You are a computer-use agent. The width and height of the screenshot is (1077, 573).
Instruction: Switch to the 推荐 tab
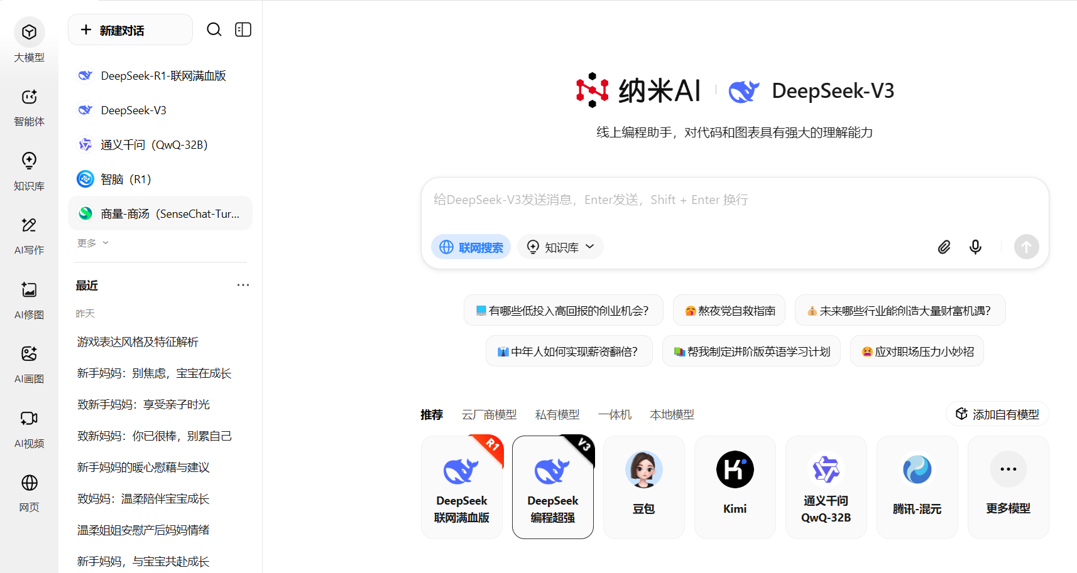pos(432,414)
